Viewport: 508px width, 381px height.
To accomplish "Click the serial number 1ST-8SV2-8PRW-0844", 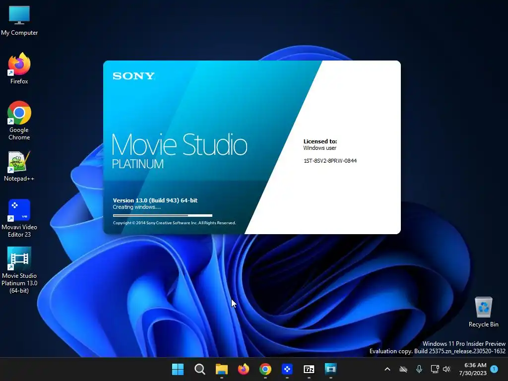I will [330, 161].
